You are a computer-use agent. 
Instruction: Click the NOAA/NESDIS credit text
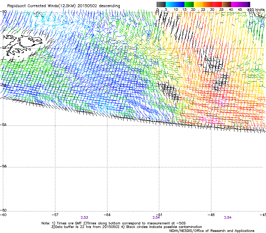pos(212,231)
